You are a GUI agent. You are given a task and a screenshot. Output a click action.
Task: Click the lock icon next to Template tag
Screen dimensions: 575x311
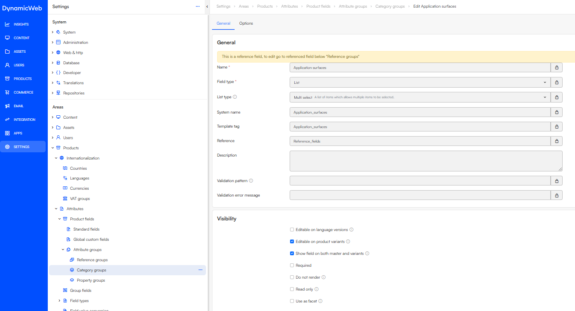coord(556,127)
